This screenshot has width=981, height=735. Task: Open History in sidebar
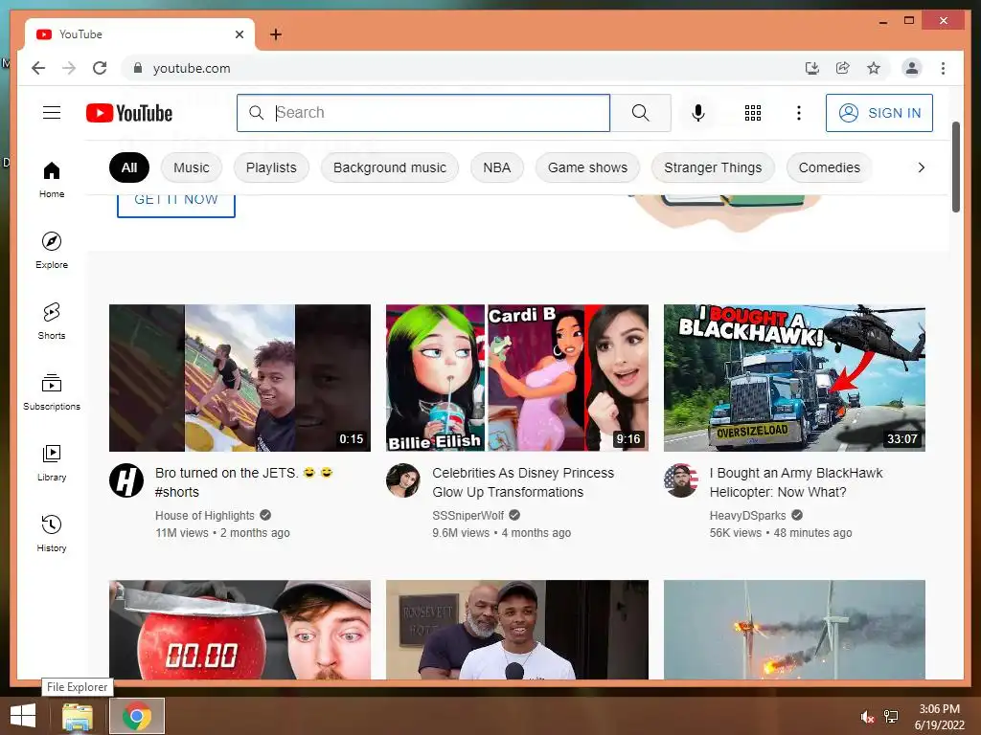pos(52,533)
